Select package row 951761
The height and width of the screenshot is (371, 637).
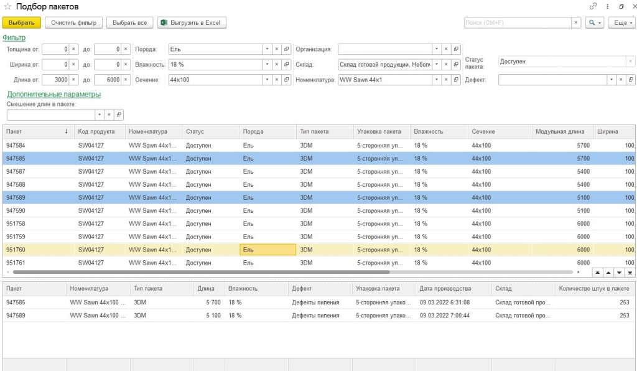(x=319, y=263)
